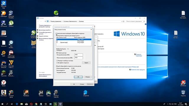Viewport: 189px width, 106px height.
Task: Select system managed size radio button
Action: [57, 61]
